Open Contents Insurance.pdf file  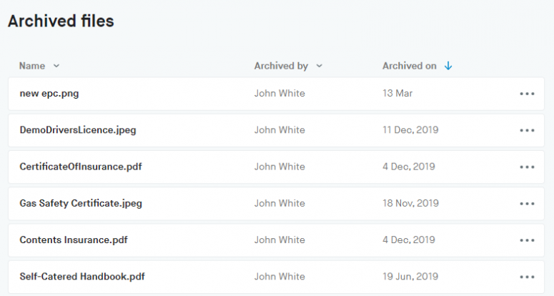click(74, 240)
